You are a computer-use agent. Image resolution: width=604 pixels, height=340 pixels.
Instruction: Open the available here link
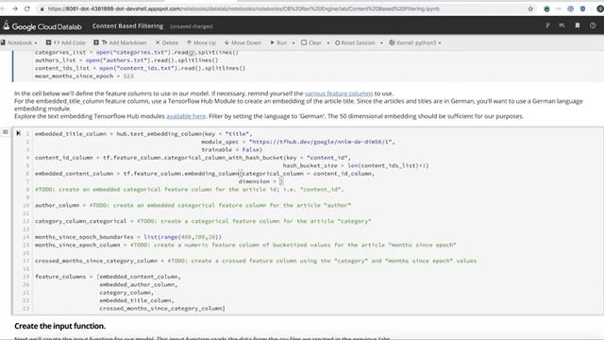click(x=186, y=116)
